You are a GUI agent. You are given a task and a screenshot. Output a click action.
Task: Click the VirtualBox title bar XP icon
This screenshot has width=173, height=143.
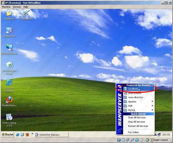pos(3,3)
